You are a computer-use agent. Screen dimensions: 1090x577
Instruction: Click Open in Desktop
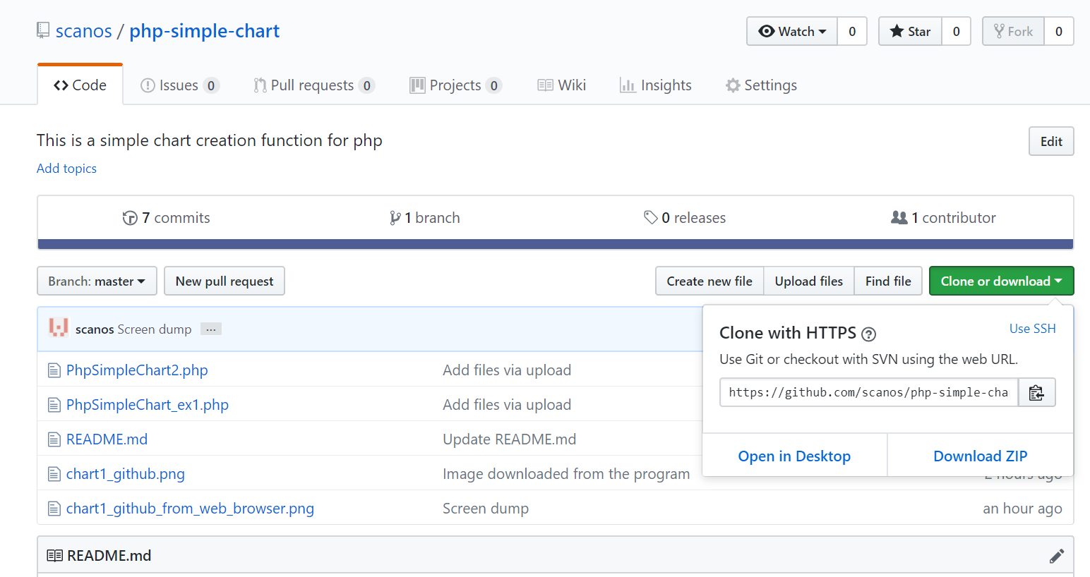(794, 456)
